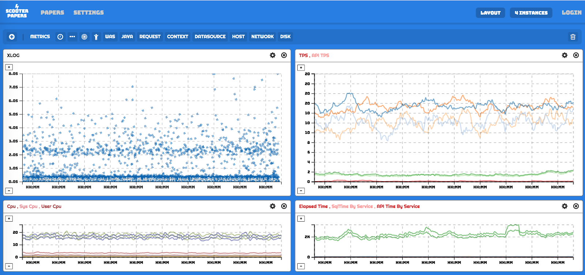The height and width of the screenshot is (275, 585).
Task: Select the CONTEXT metric category
Action: tap(177, 37)
